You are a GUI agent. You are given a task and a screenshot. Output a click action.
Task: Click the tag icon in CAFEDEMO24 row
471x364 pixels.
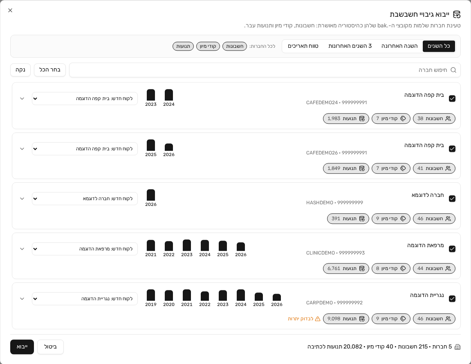click(403, 118)
